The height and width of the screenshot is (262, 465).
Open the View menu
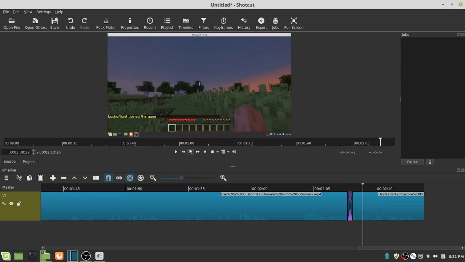[x=28, y=12]
